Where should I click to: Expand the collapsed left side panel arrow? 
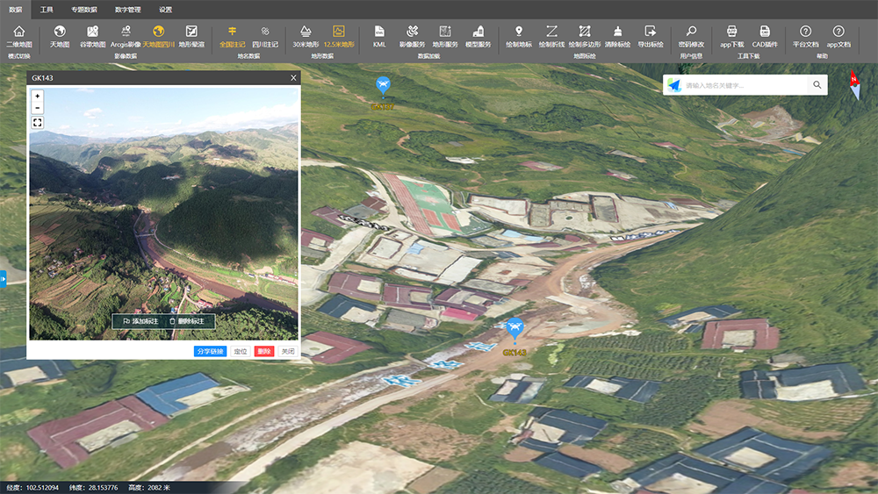coord(4,279)
